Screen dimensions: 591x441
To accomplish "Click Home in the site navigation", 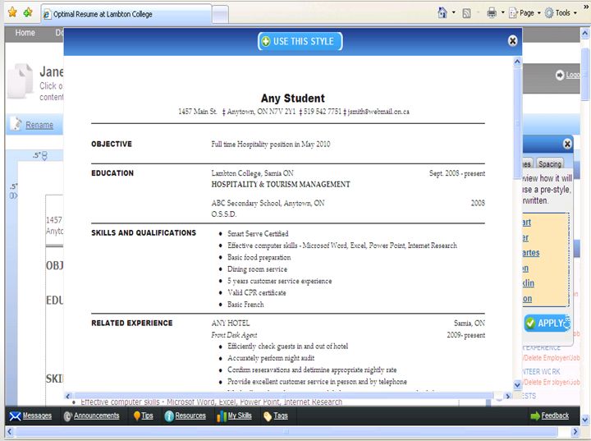I will coord(25,33).
